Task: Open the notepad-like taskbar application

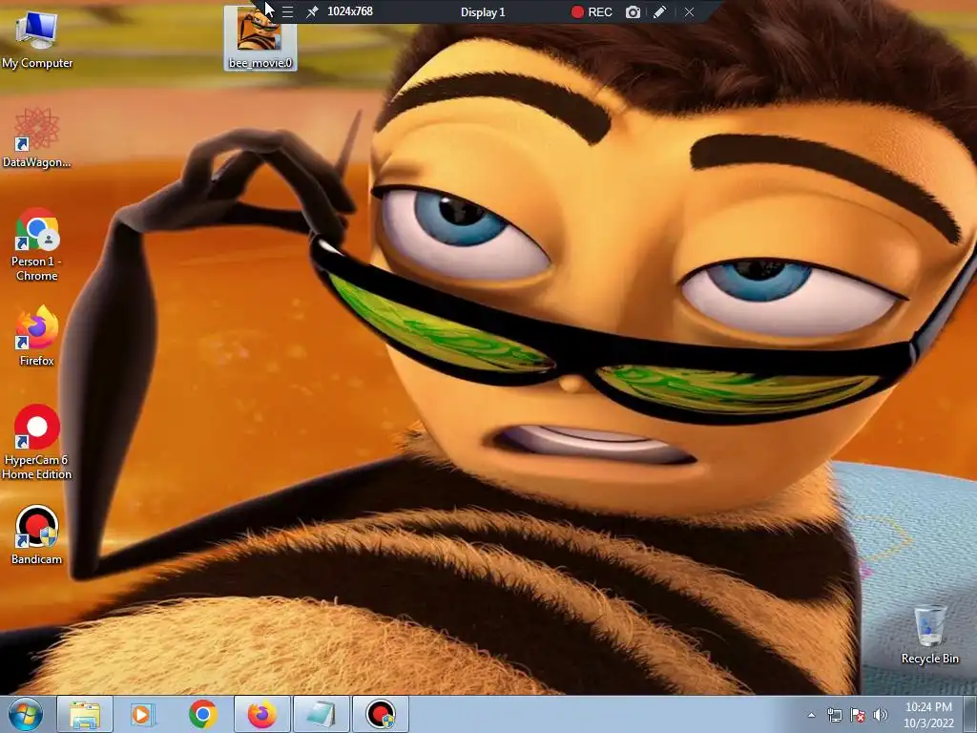Action: 321,714
